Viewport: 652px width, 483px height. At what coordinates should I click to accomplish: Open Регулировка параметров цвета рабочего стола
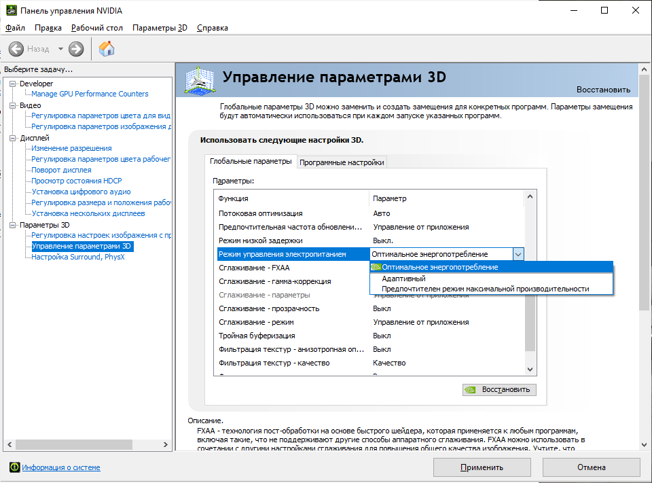[101, 159]
